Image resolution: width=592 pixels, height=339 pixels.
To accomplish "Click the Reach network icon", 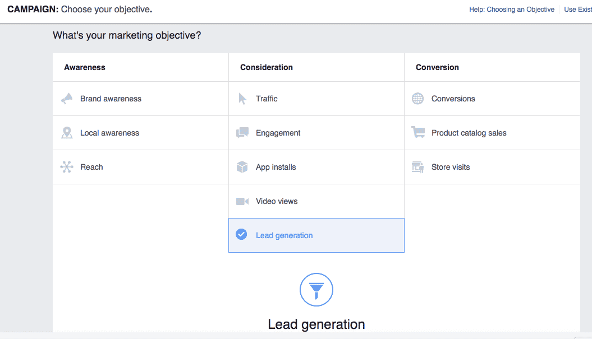I will [x=67, y=167].
